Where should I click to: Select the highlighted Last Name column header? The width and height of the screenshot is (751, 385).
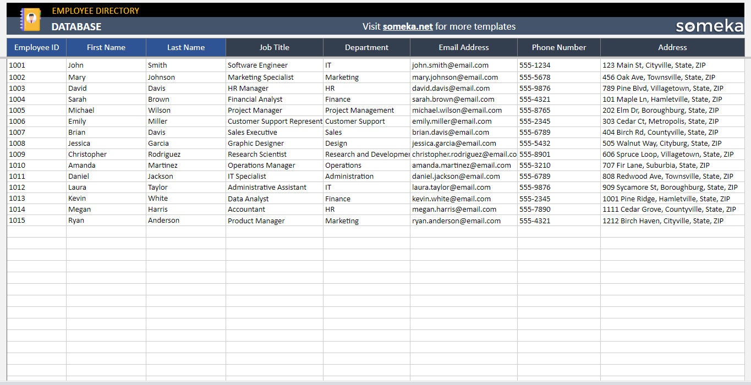(185, 47)
